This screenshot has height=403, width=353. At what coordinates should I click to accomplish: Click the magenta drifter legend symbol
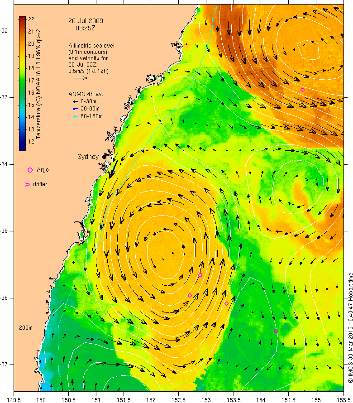(28, 185)
